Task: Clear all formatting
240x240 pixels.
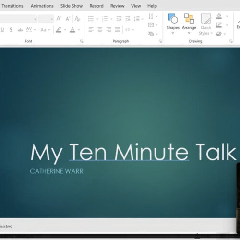Action: tap(77, 19)
